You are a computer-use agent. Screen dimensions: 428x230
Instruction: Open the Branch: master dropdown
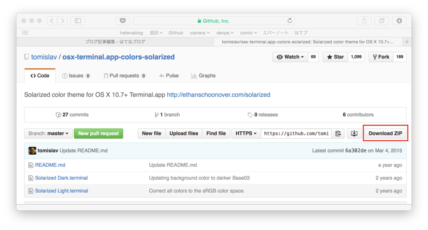coord(48,133)
